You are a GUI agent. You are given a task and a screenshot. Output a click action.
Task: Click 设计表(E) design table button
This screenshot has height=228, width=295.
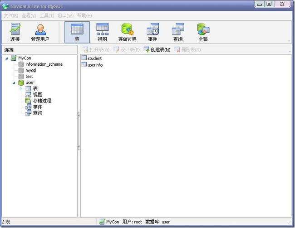point(127,49)
